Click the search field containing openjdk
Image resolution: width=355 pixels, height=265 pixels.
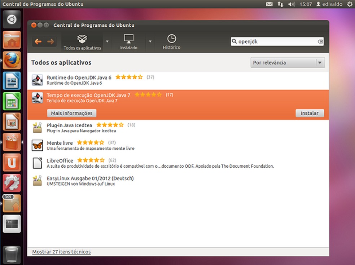tap(277, 41)
